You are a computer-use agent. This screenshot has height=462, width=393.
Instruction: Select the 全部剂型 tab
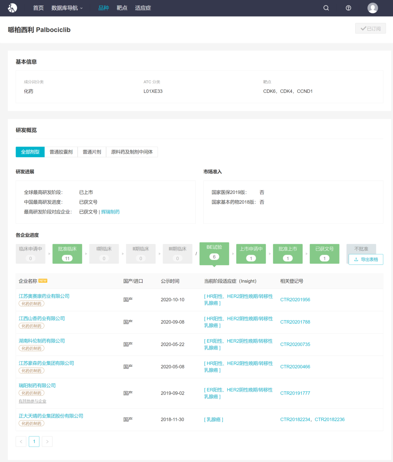(30, 152)
